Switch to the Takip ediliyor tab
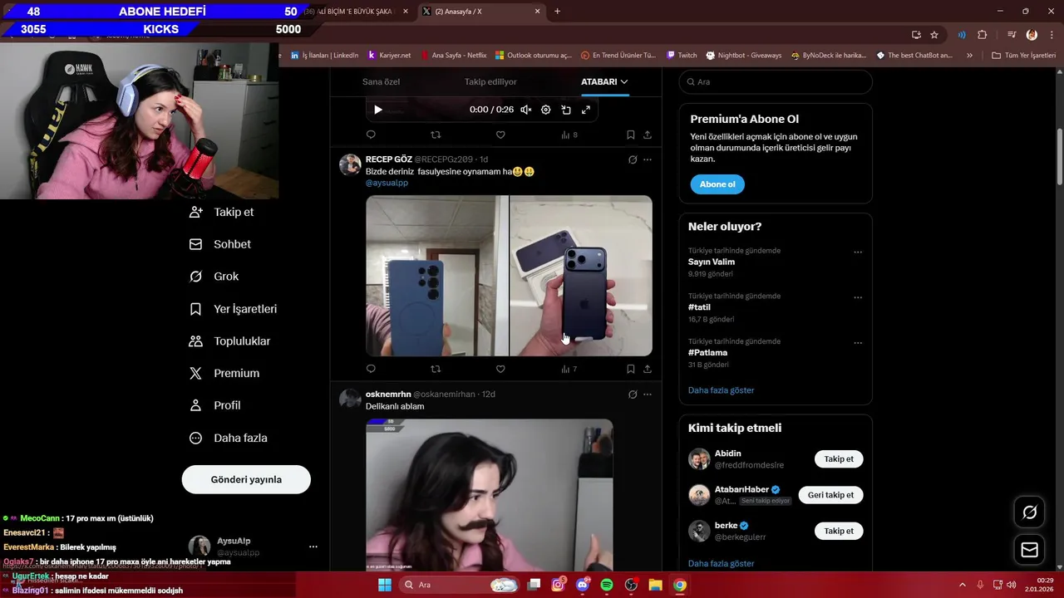The height and width of the screenshot is (598, 1064). [x=490, y=81]
